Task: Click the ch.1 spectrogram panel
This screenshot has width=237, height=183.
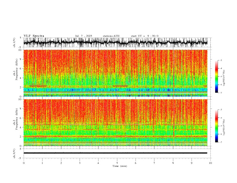Action: (115, 73)
